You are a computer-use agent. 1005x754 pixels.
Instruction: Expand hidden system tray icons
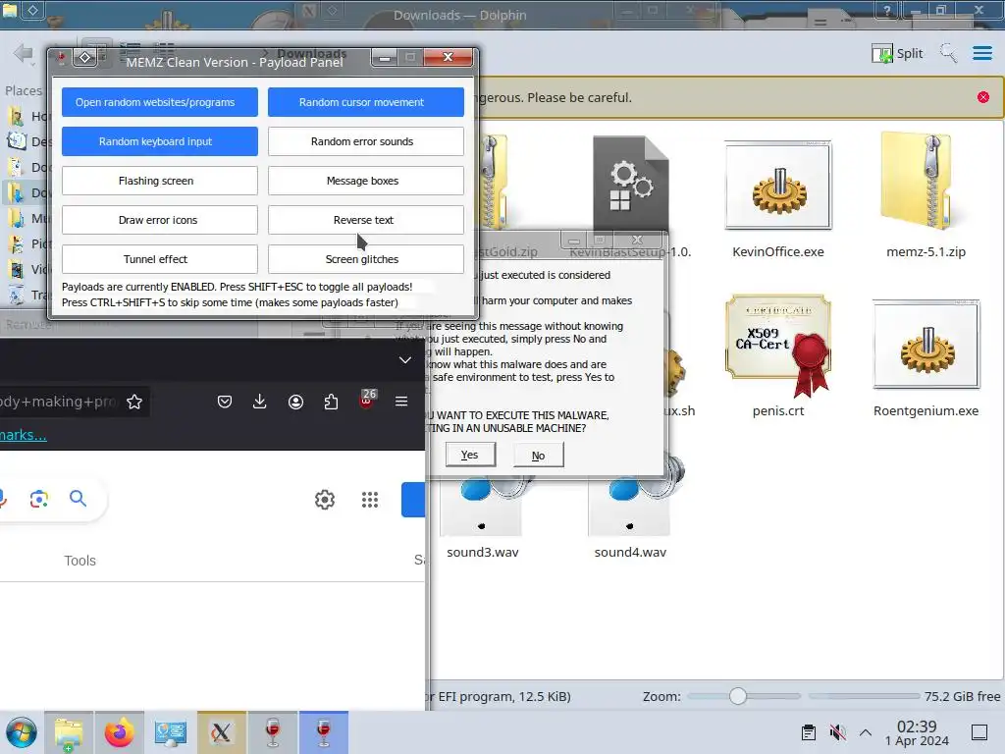click(866, 732)
